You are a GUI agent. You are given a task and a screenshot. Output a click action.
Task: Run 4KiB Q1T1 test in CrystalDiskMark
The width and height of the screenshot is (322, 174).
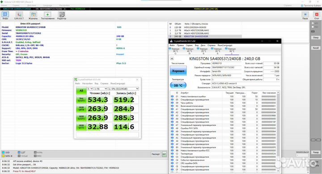point(81,127)
